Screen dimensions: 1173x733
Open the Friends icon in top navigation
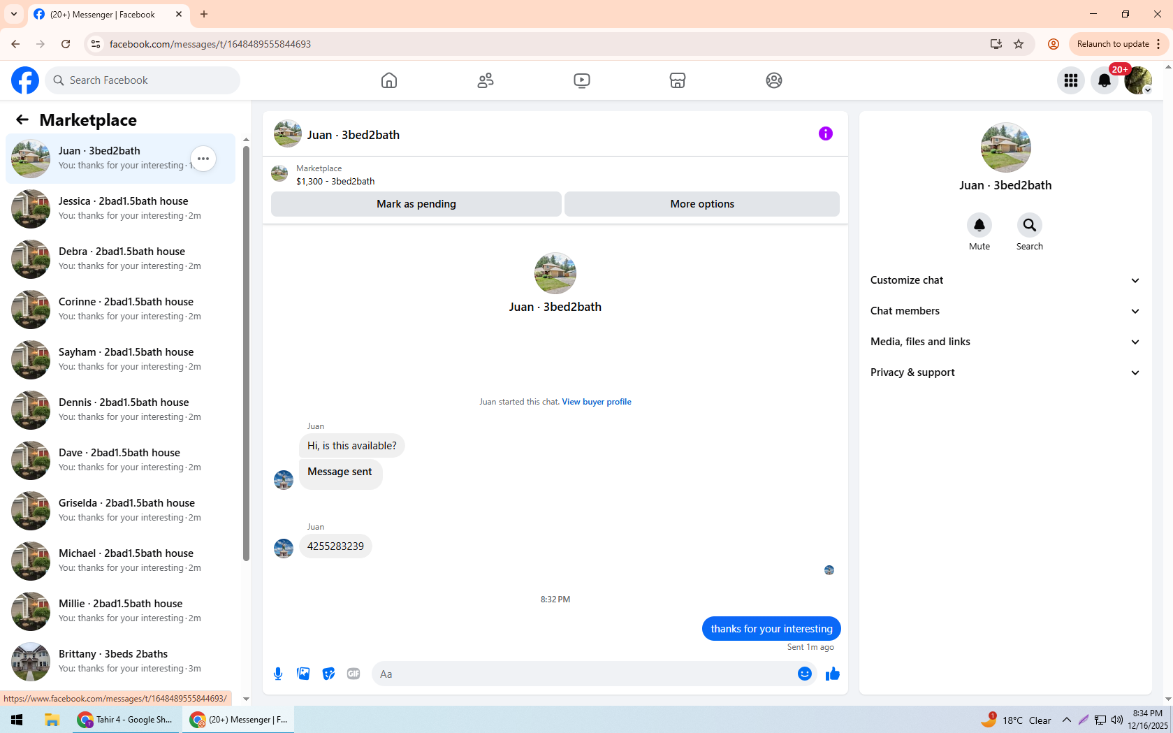(x=486, y=80)
